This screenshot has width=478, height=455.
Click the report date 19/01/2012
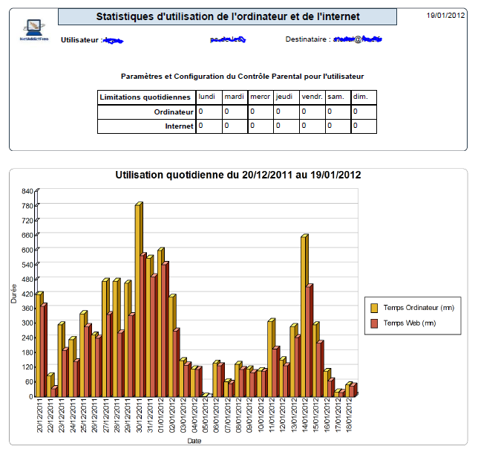(x=445, y=15)
